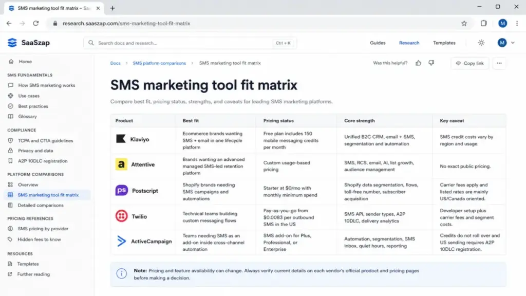The image size is (526, 296).
Task: Open a new browser tab plus button
Action: (112, 8)
